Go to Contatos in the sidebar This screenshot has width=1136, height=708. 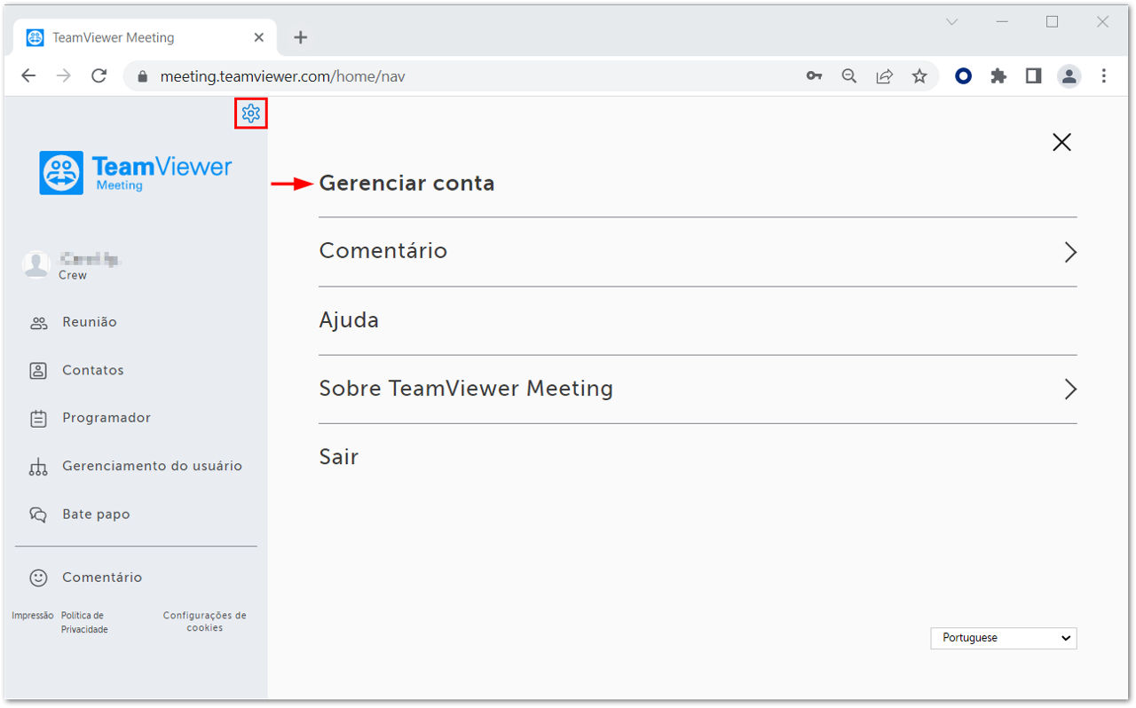pyautogui.click(x=93, y=370)
